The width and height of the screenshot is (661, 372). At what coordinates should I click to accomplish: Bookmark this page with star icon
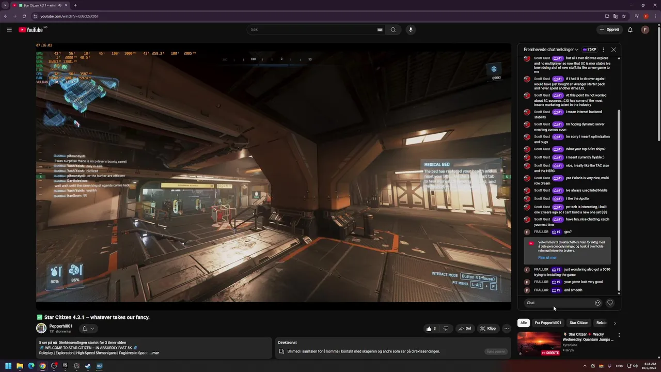624,16
